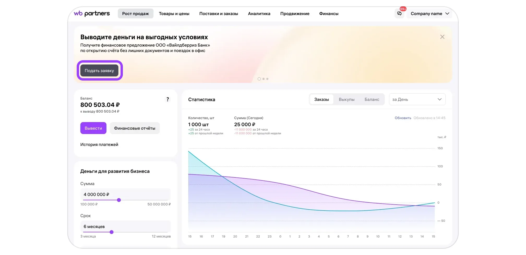
Task: Select the Заказы statistics tab
Action: click(321, 99)
